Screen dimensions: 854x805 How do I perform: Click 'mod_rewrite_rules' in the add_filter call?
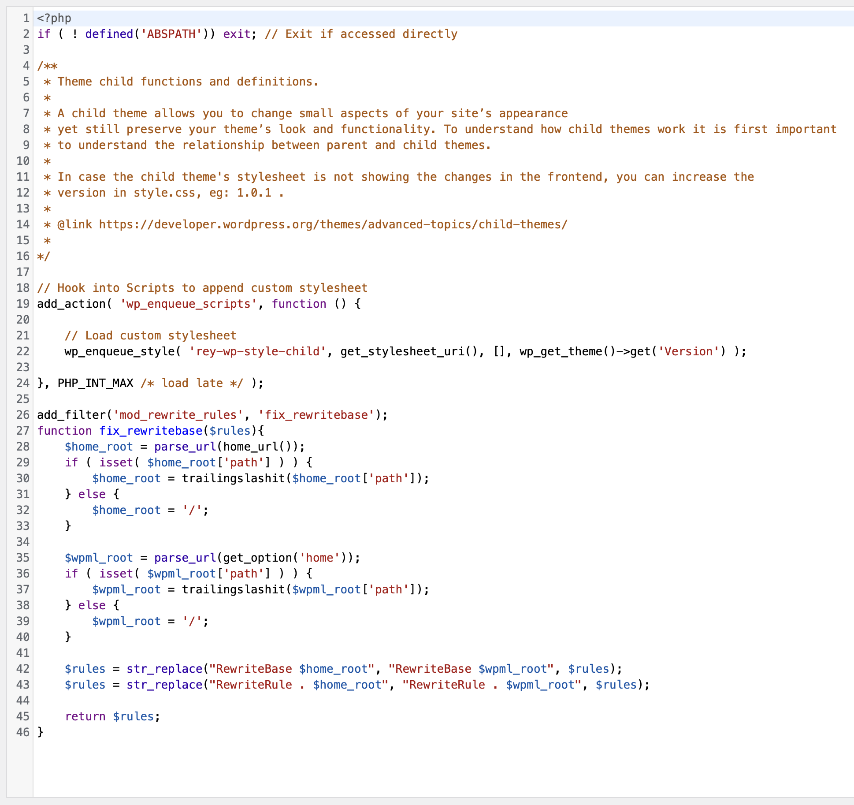pyautogui.click(x=178, y=415)
